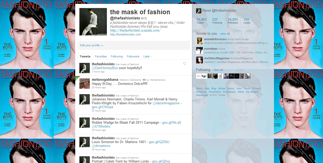This screenshot has width=323, height=163.
Task: Click the Help footer link
Action: (207, 88)
